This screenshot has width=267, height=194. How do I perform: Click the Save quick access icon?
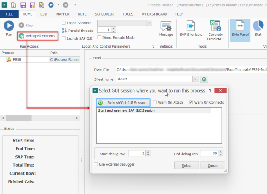point(23,5)
